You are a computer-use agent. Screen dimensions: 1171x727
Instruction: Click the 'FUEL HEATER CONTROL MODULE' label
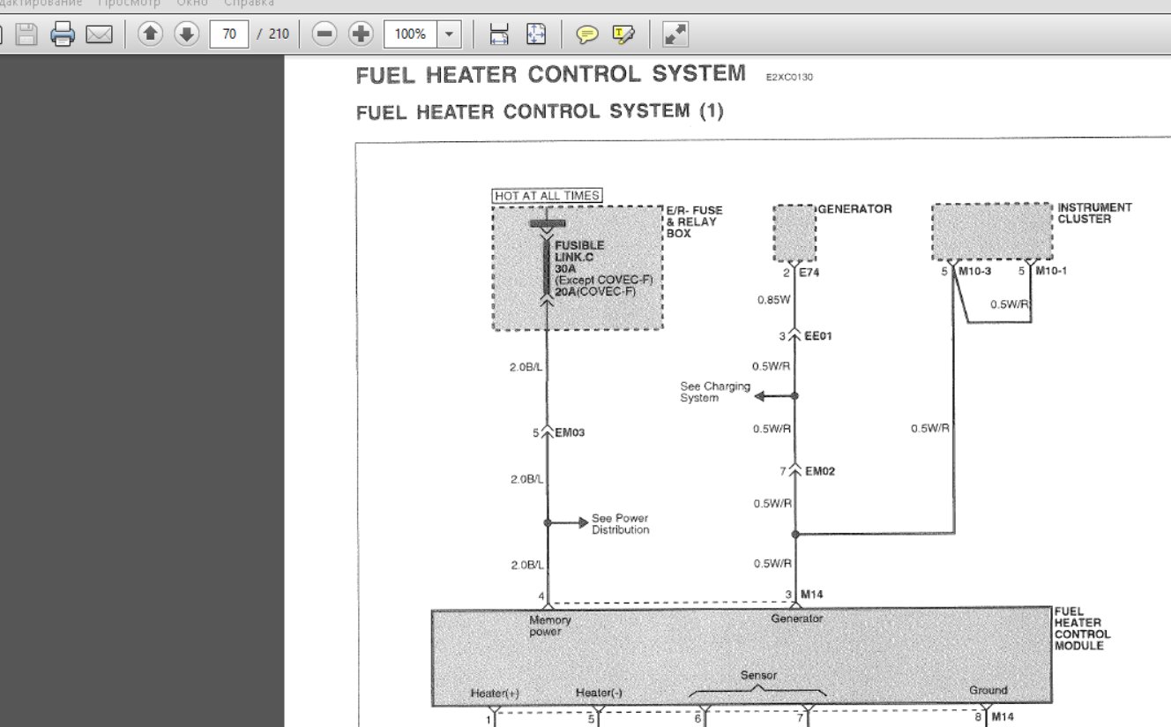pos(1083,628)
